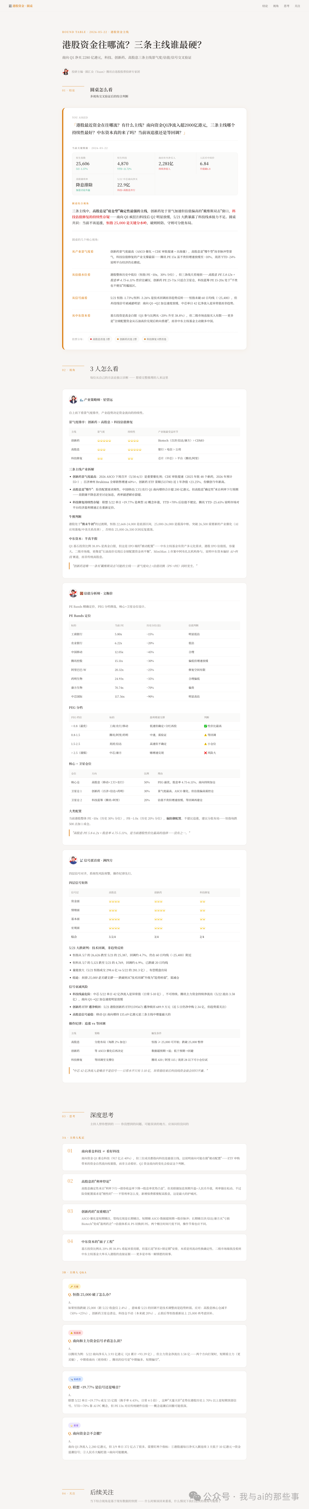Click five-star 持续性 rating in 高股息 row

tap(134, 449)
